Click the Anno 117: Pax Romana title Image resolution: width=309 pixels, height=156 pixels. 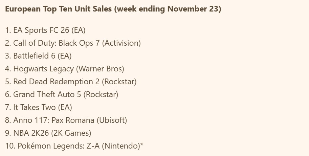pyautogui.click(x=54, y=120)
